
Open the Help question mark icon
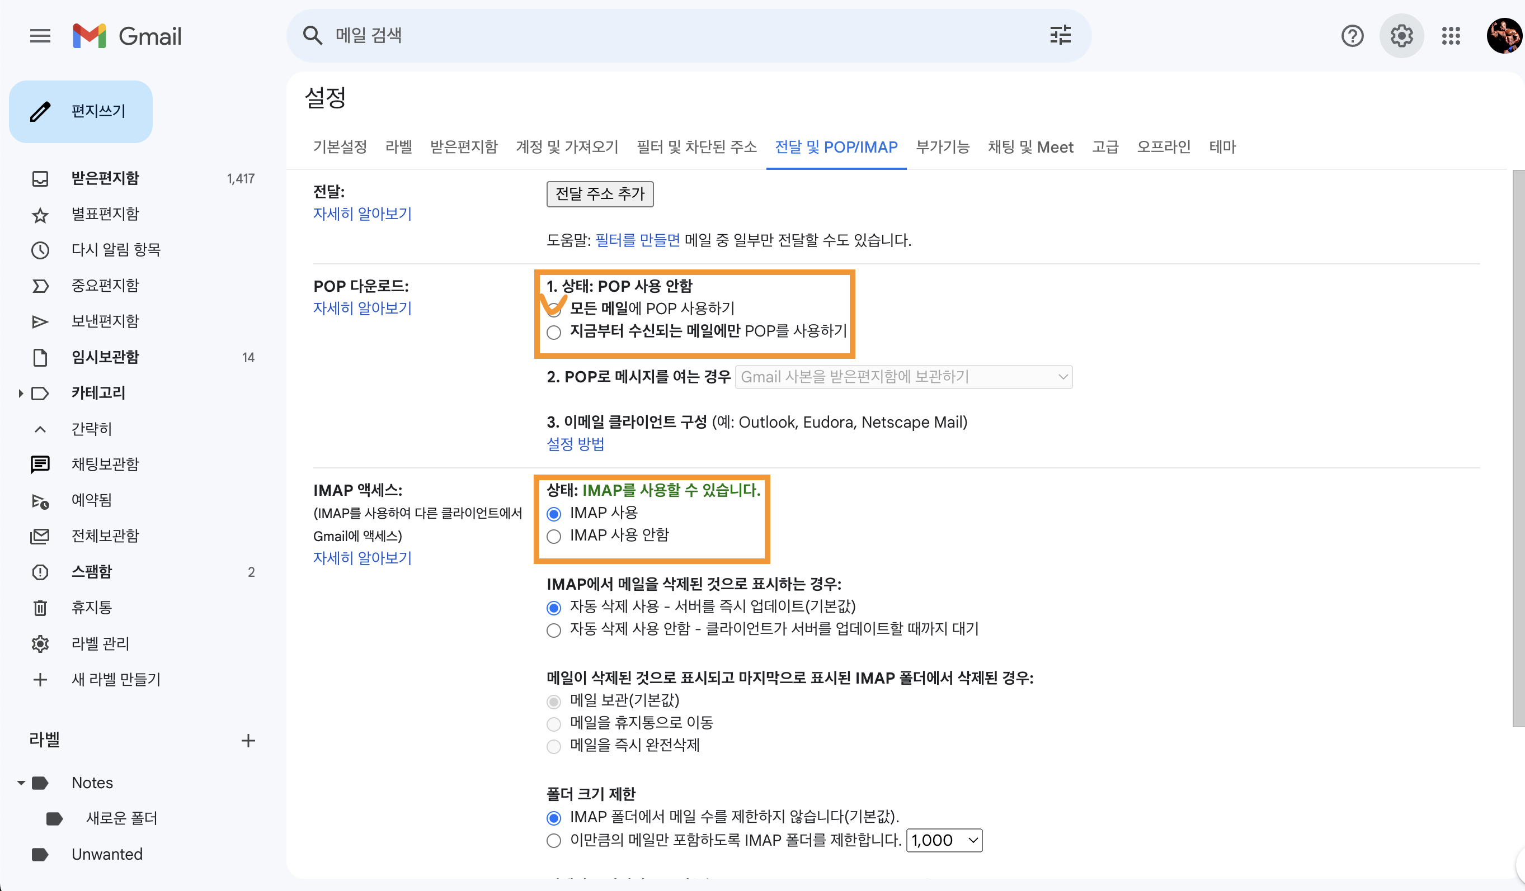1352,36
